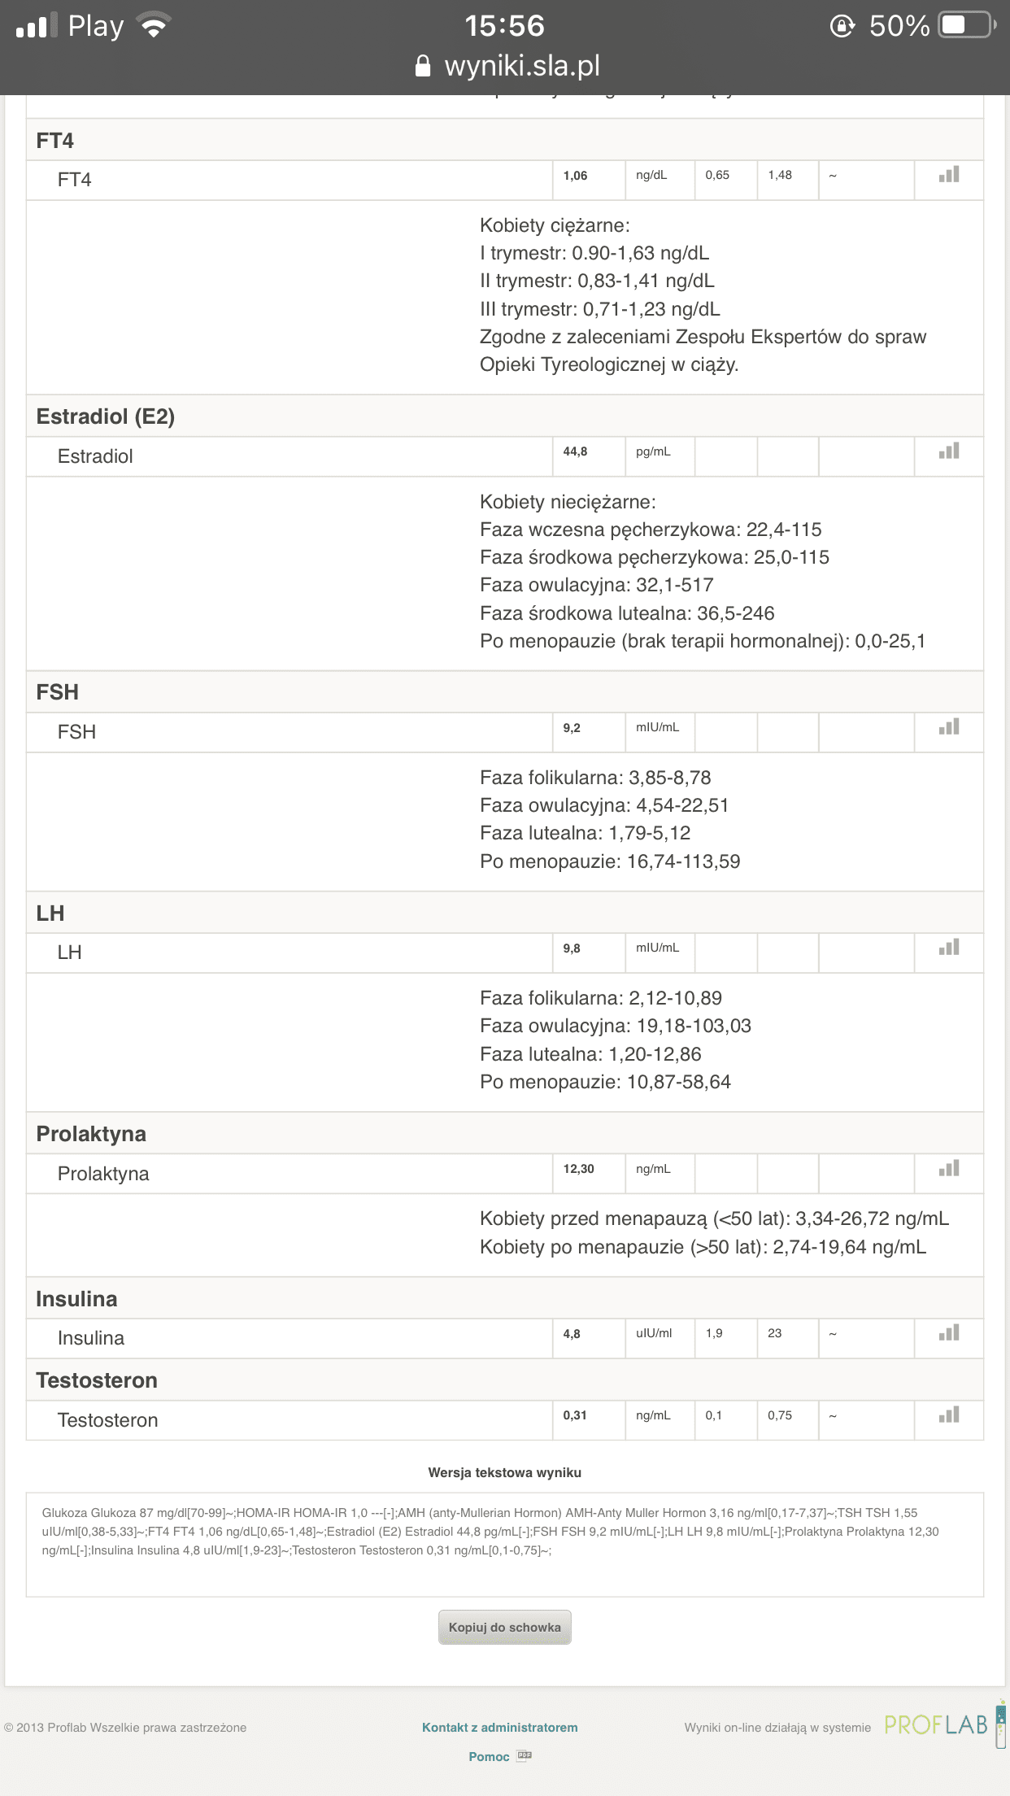Follow the Pomoc link in footer
This screenshot has height=1796, width=1010.
pos(489,1756)
